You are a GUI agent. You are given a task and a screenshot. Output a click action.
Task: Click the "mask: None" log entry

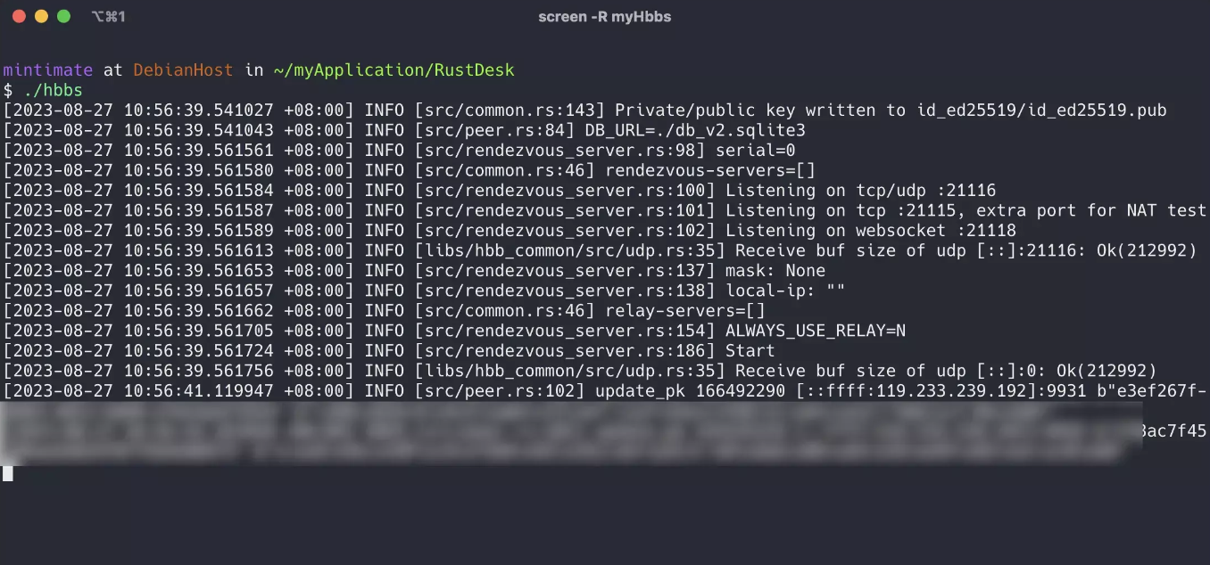775,271
